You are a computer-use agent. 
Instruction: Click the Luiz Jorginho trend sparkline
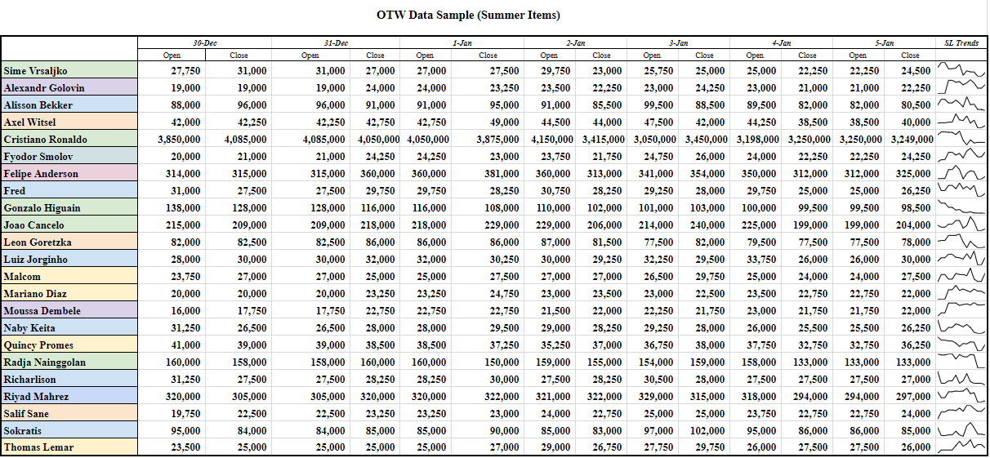961,260
